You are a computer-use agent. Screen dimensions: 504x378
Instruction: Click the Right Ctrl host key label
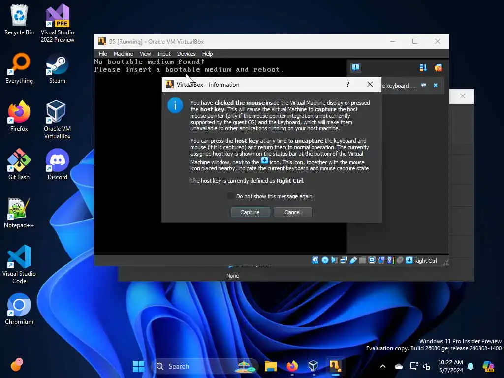pyautogui.click(x=426, y=261)
